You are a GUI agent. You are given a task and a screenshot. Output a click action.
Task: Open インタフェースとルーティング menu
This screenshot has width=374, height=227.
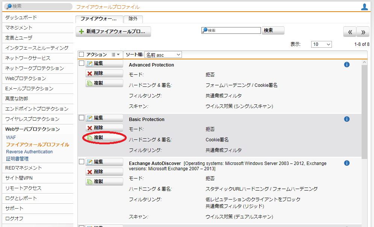[x=38, y=48]
